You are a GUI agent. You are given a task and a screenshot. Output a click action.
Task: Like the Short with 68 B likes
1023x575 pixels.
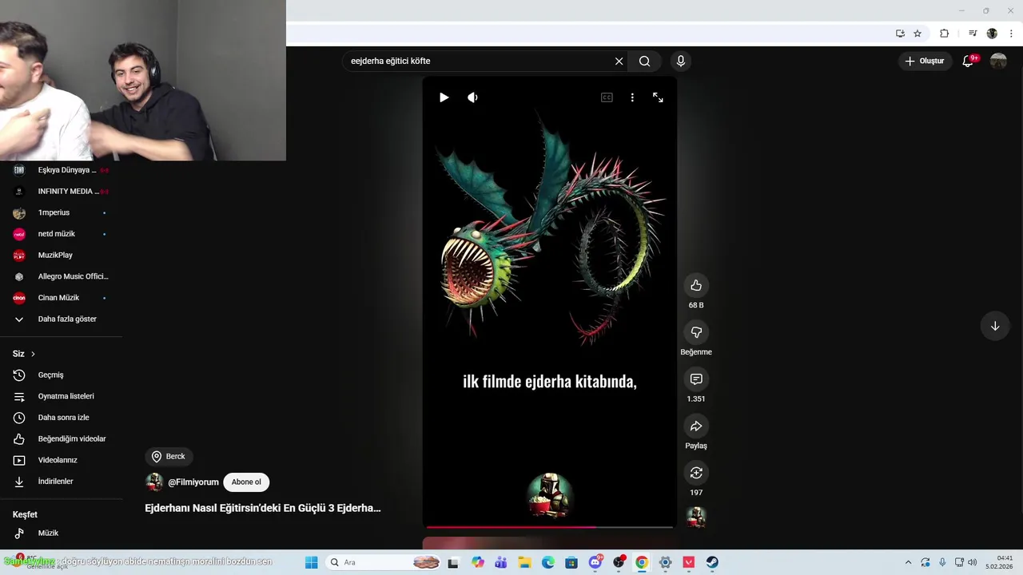[696, 285]
